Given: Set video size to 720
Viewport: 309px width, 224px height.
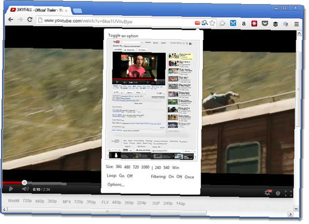Looking at the screenshot, I should pos(136,167).
